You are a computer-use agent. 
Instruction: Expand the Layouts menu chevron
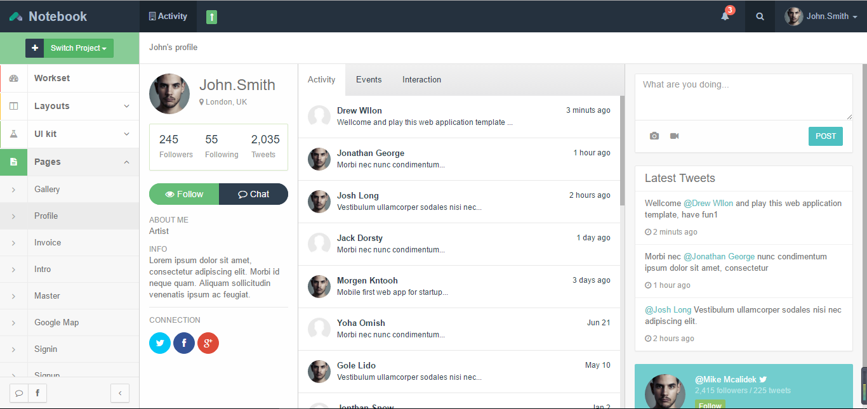click(126, 106)
